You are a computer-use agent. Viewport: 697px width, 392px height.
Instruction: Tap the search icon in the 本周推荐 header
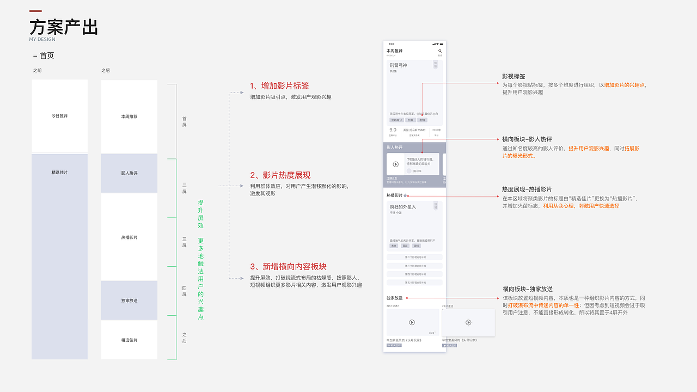point(440,51)
